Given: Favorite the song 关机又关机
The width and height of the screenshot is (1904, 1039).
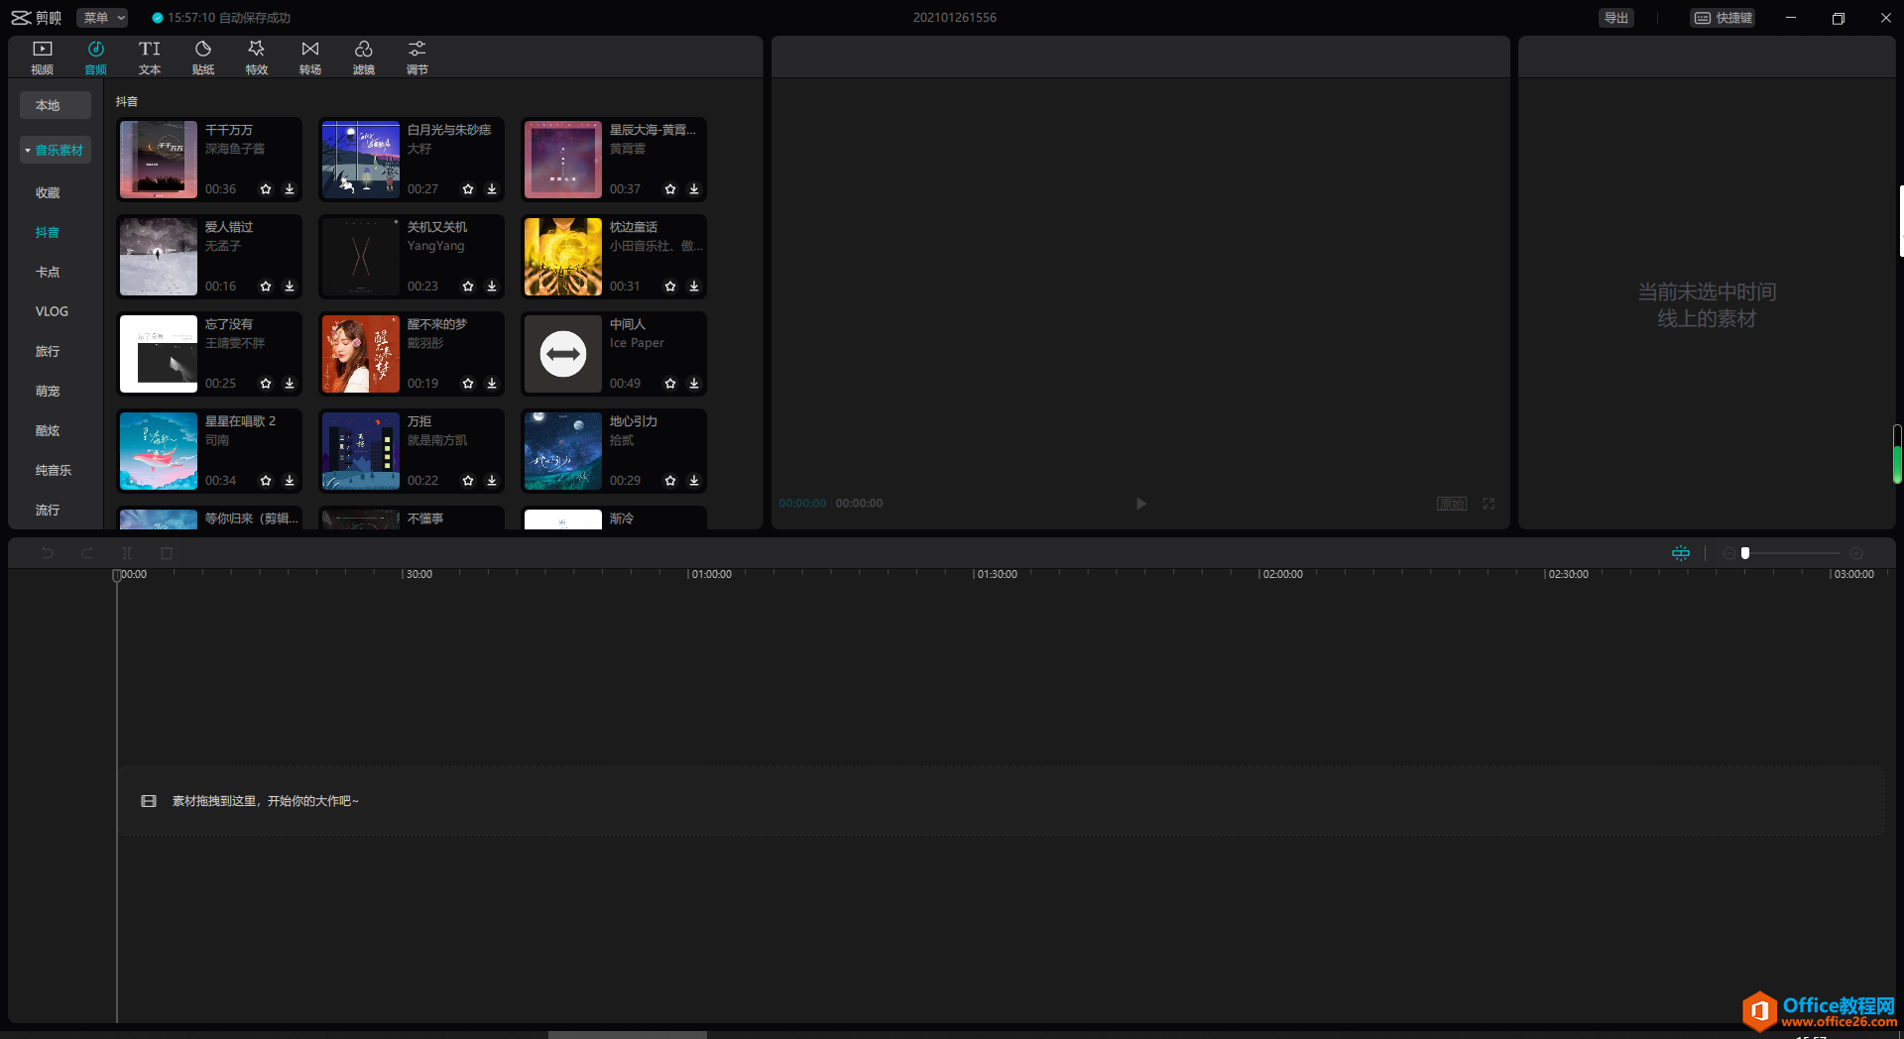Looking at the screenshot, I should [x=468, y=287].
